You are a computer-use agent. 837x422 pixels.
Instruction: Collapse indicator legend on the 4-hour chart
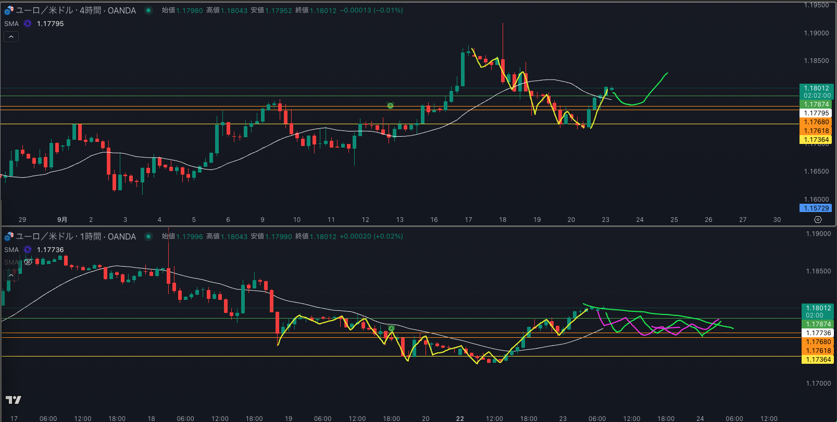(x=11, y=37)
